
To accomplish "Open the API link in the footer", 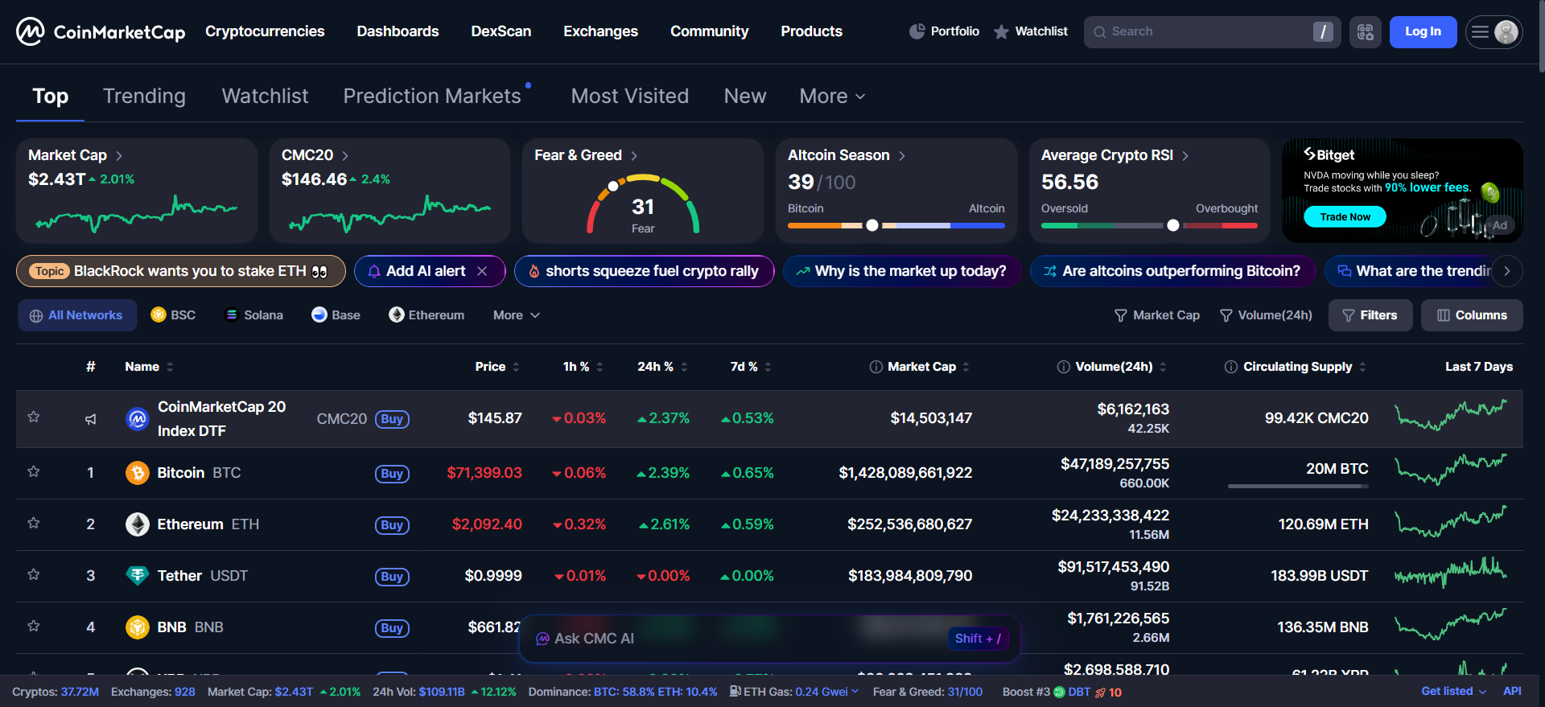I will (1512, 692).
